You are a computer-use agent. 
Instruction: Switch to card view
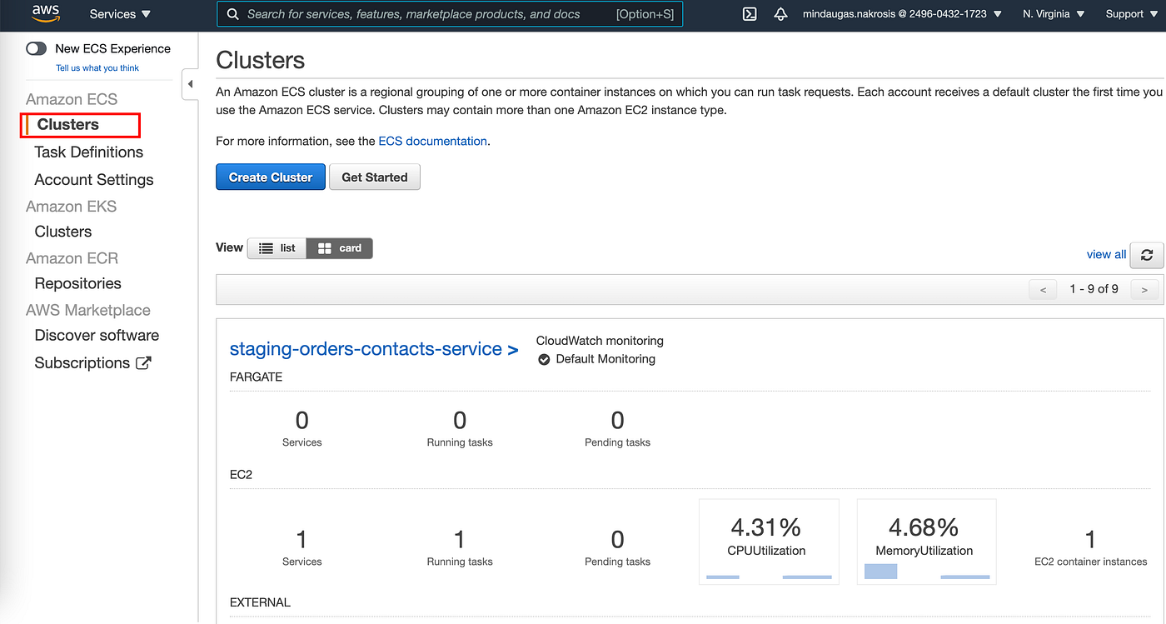(x=340, y=248)
